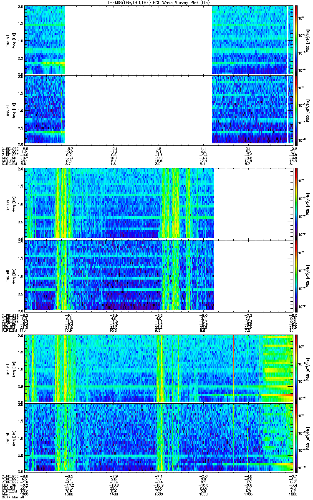
Task: Click the PSD color bar beside THA Bll
Action: click(x=296, y=110)
